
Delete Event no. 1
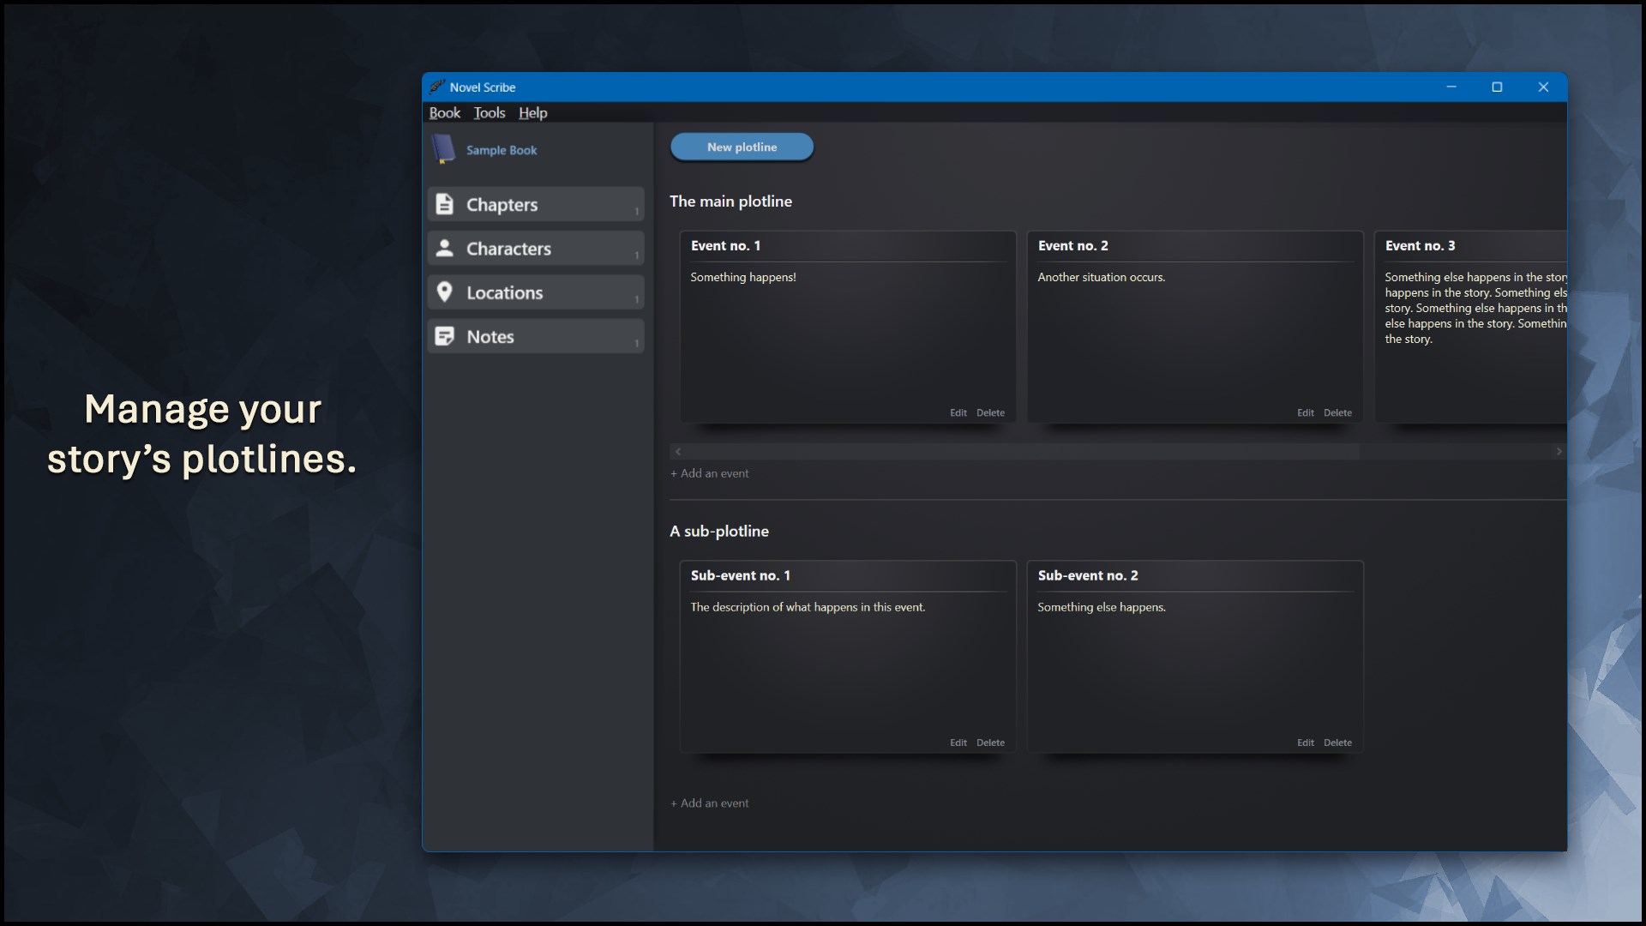click(x=990, y=412)
